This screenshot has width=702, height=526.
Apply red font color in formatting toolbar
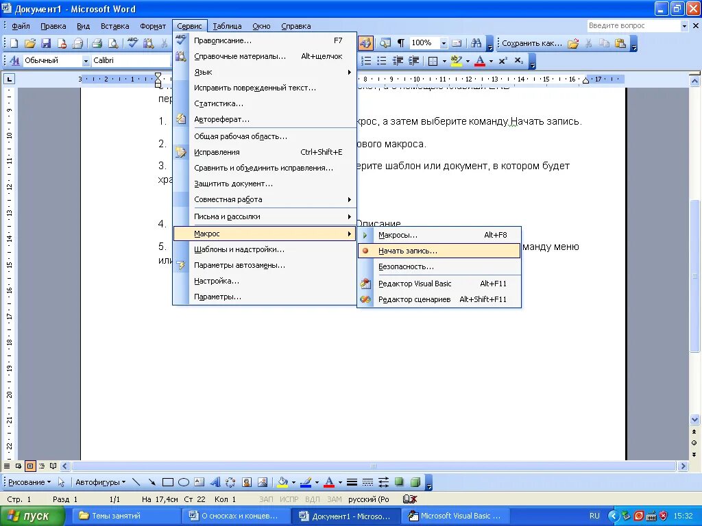480,60
